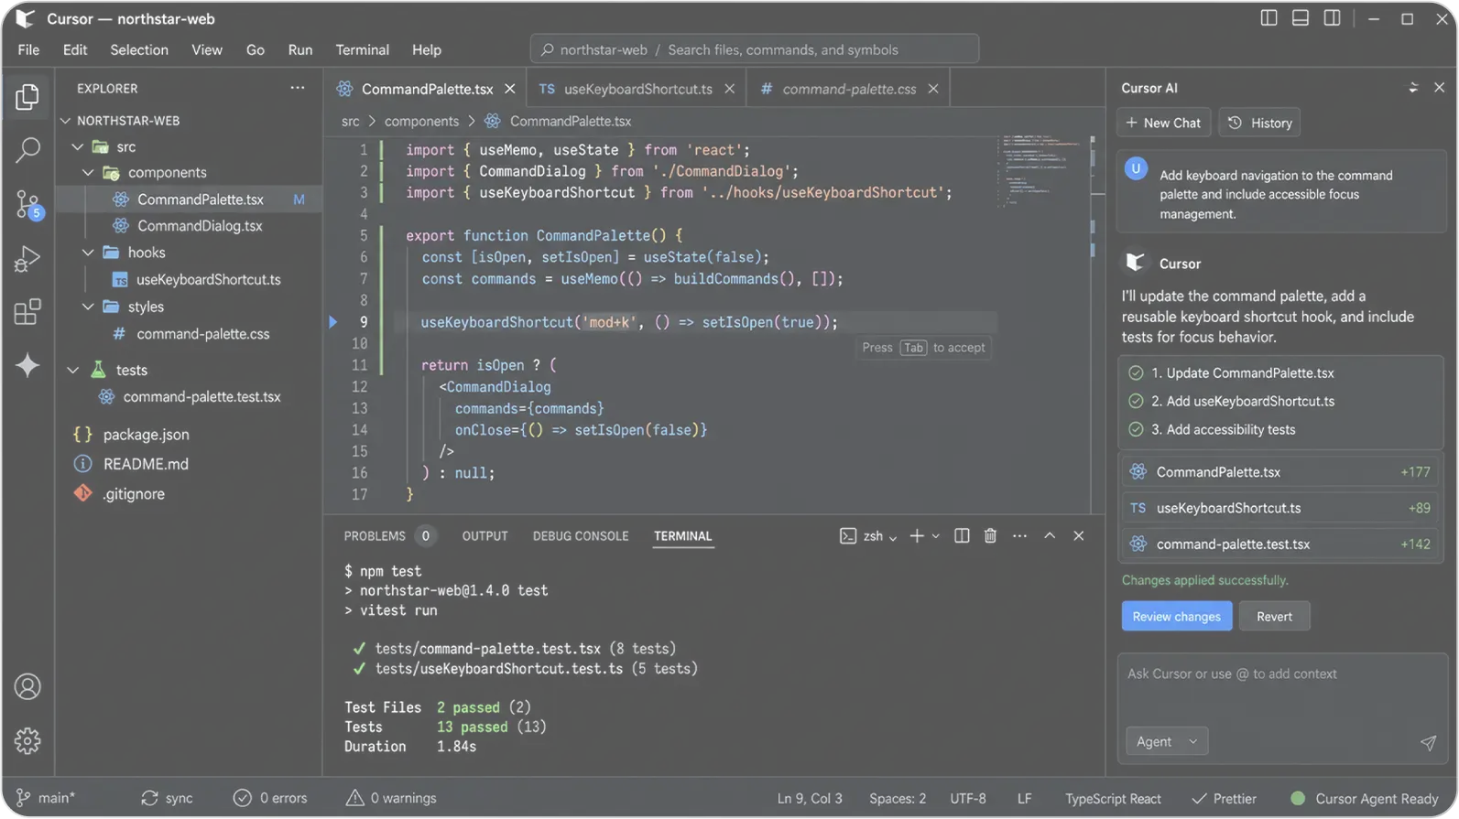
Task: Collapse the NORTHSTAR-WEB root folder
Action: (x=66, y=121)
